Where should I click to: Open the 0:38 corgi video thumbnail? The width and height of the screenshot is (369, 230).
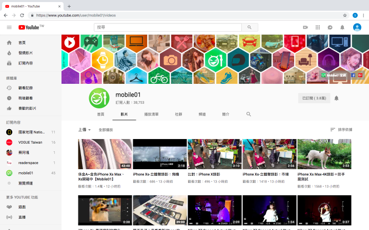pyautogui.click(x=105, y=210)
